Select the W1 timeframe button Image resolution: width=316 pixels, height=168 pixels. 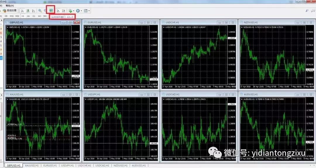click(39, 16)
